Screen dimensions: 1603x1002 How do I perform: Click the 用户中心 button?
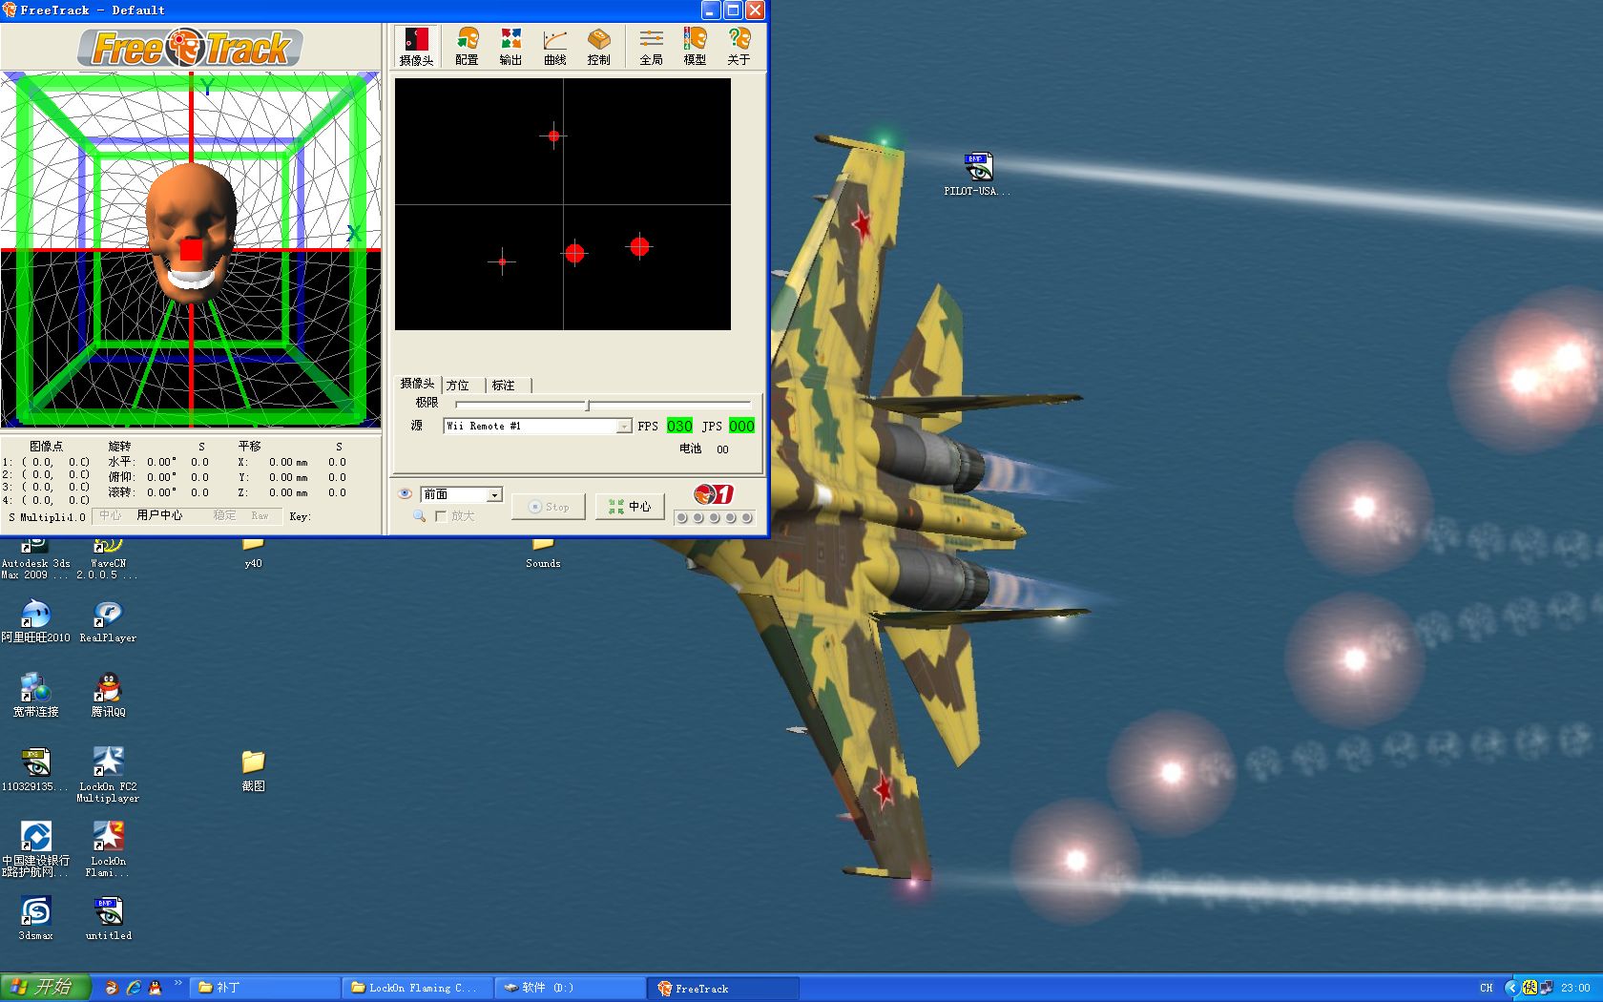159,515
